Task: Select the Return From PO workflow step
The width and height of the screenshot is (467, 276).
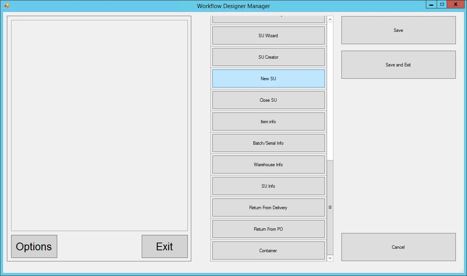Action: [268, 229]
